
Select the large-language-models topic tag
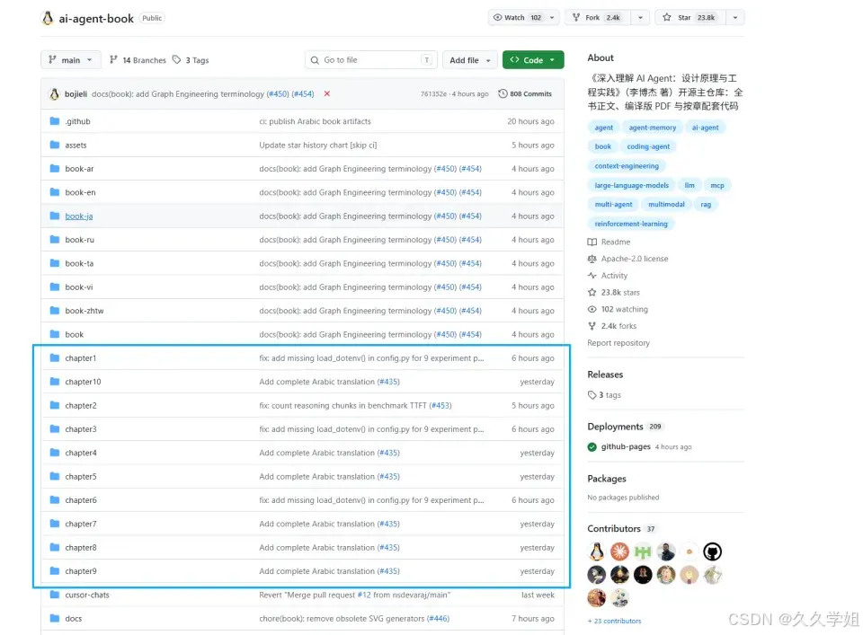[x=631, y=185]
